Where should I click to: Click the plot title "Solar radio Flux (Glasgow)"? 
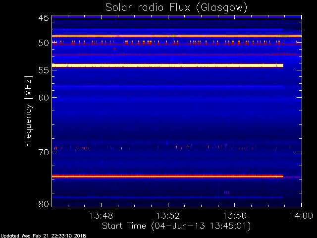click(x=176, y=8)
